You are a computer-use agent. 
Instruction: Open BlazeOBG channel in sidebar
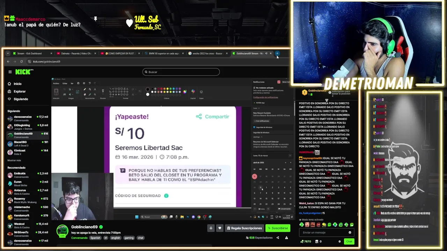click(x=29, y=143)
